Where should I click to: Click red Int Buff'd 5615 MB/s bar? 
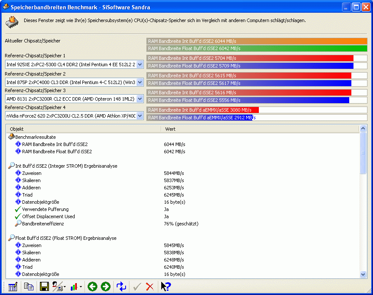249,76
